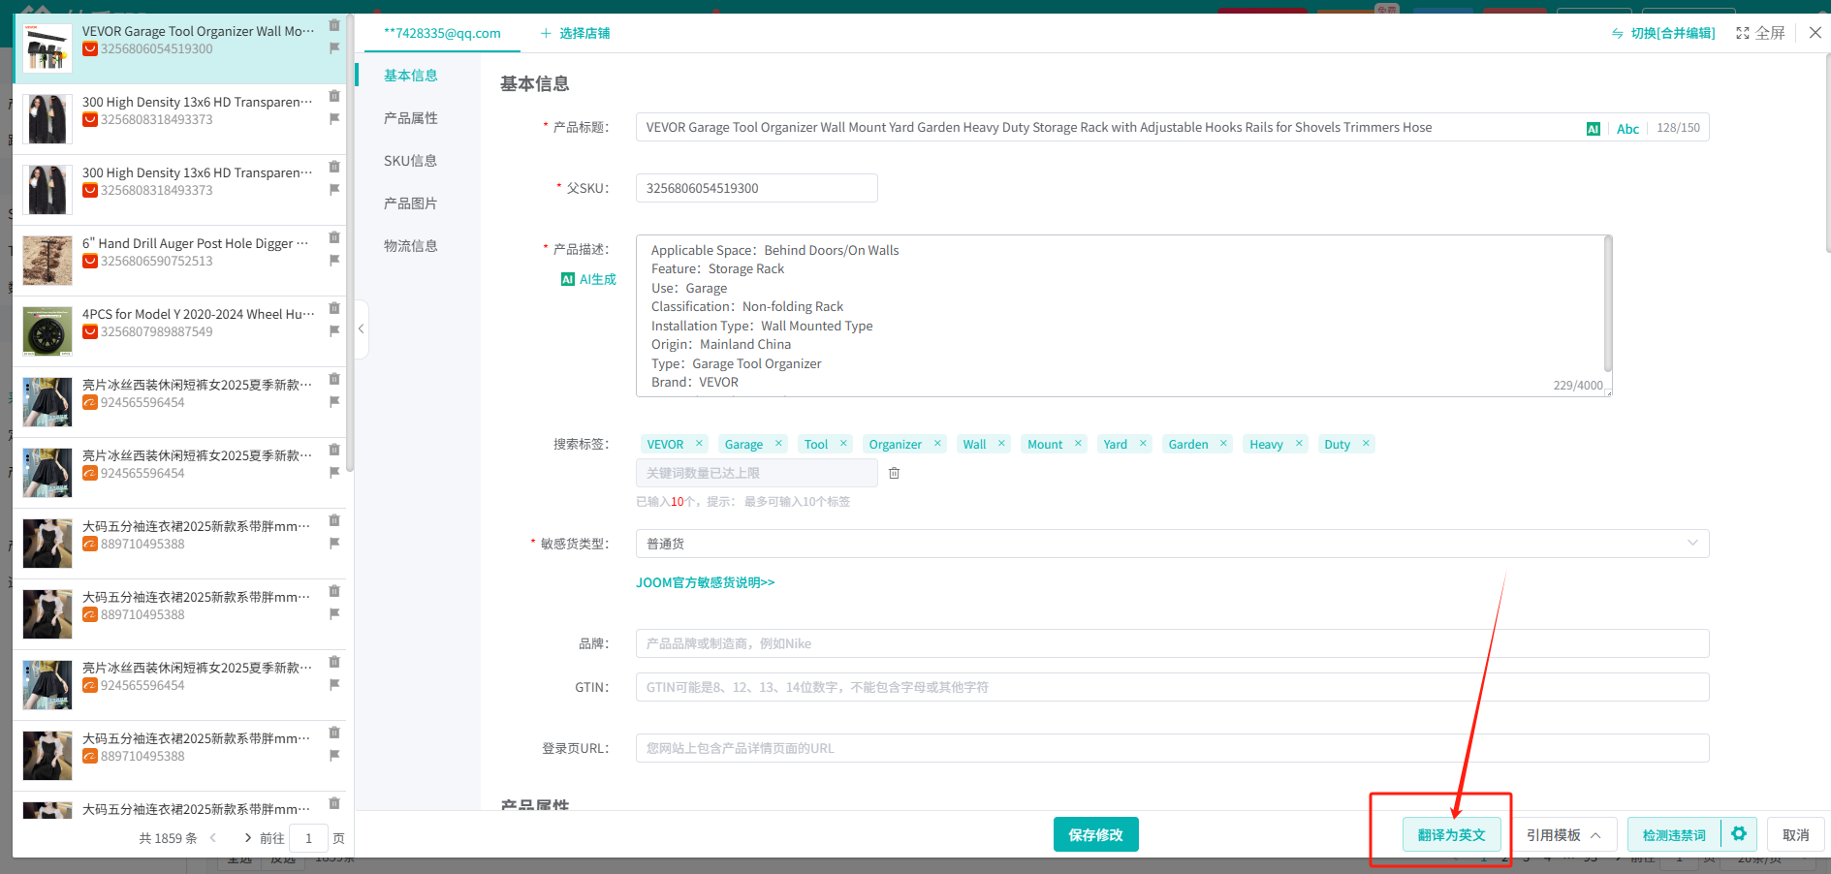Select the **7428335@qq.com store tab
This screenshot has width=1831, height=874.
(442, 33)
